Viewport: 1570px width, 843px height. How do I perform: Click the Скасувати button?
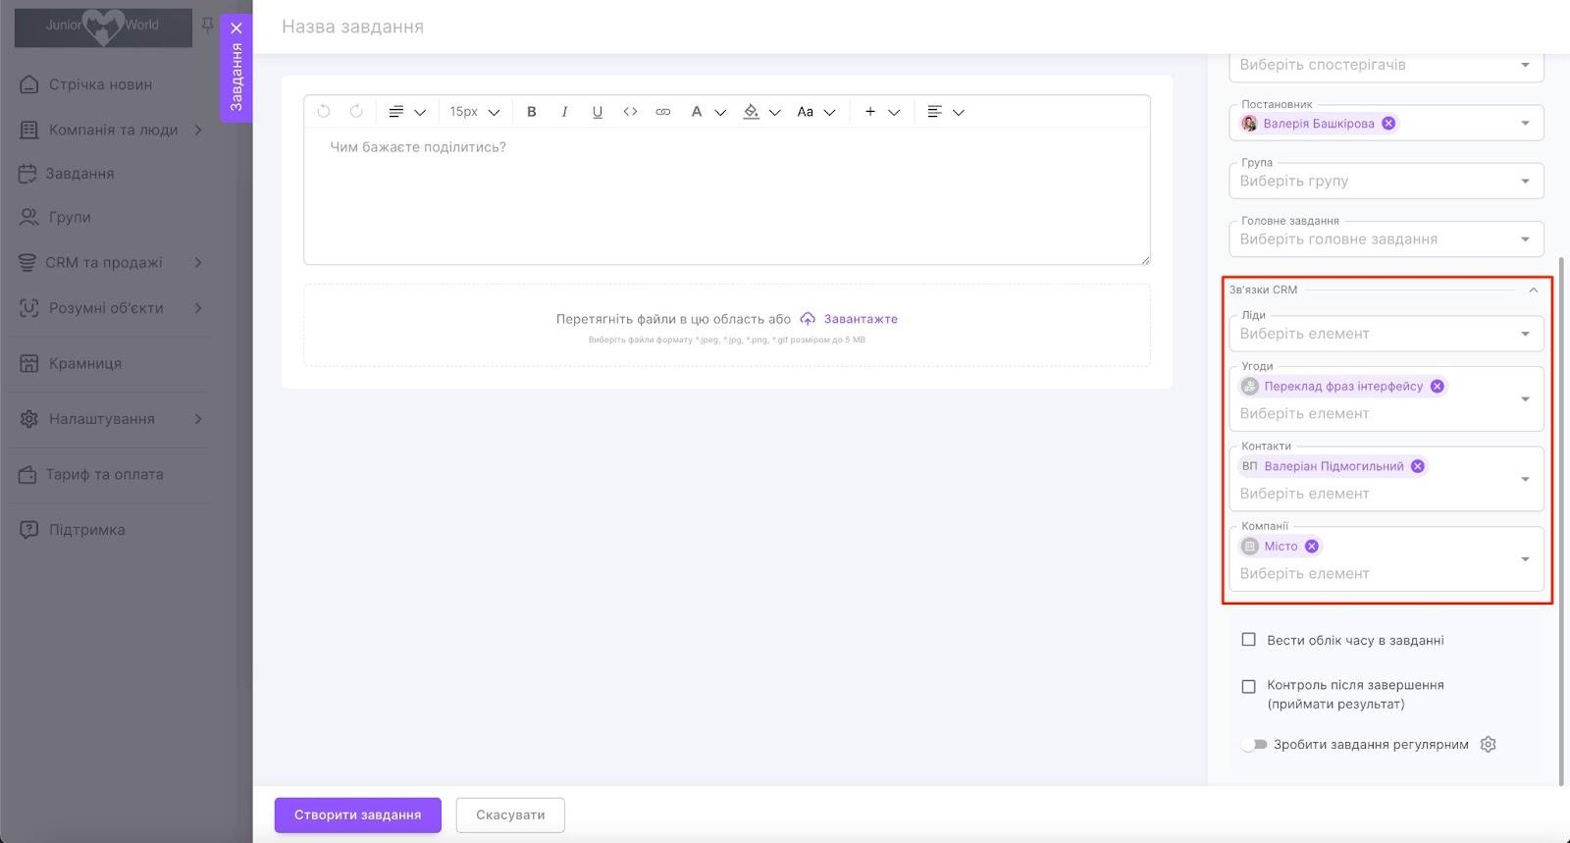pos(510,815)
